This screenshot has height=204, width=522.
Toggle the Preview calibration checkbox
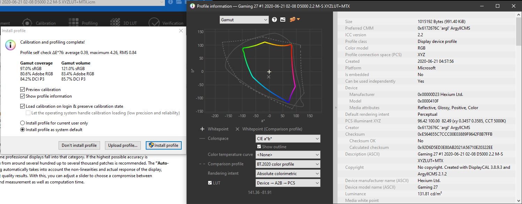click(x=23, y=90)
